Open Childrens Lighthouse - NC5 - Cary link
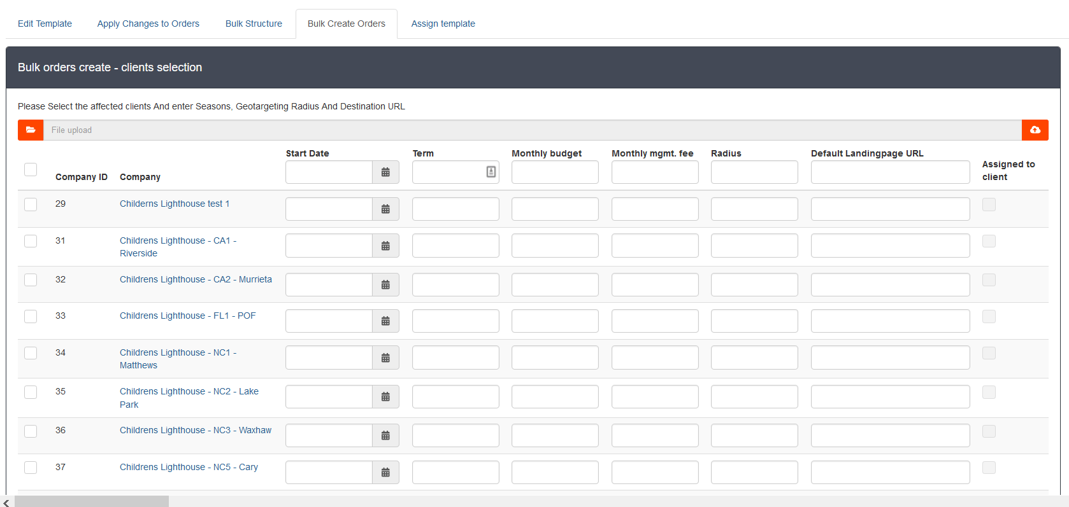This screenshot has width=1069, height=507. (189, 467)
